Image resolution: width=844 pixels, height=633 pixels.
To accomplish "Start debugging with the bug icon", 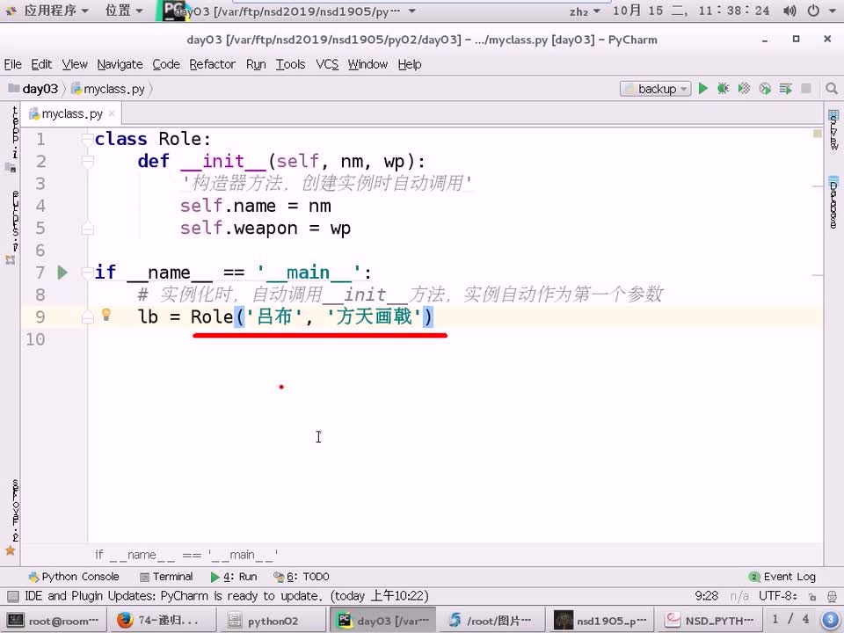I will 723,88.
